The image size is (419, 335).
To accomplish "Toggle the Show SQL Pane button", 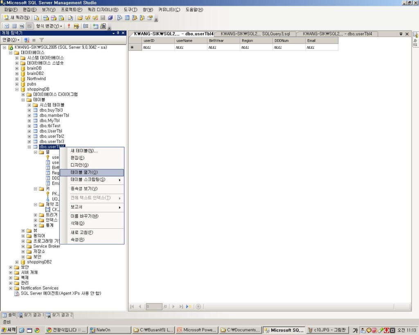I will click(x=22, y=26).
